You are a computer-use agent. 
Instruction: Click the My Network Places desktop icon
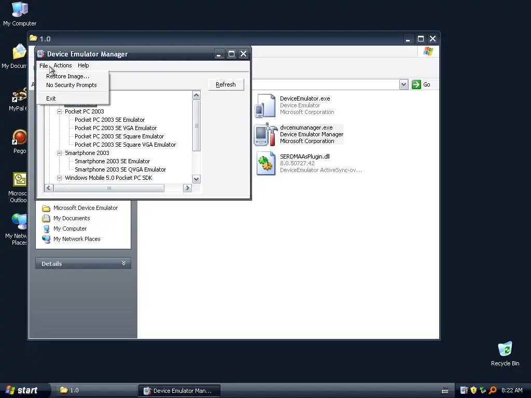19,222
